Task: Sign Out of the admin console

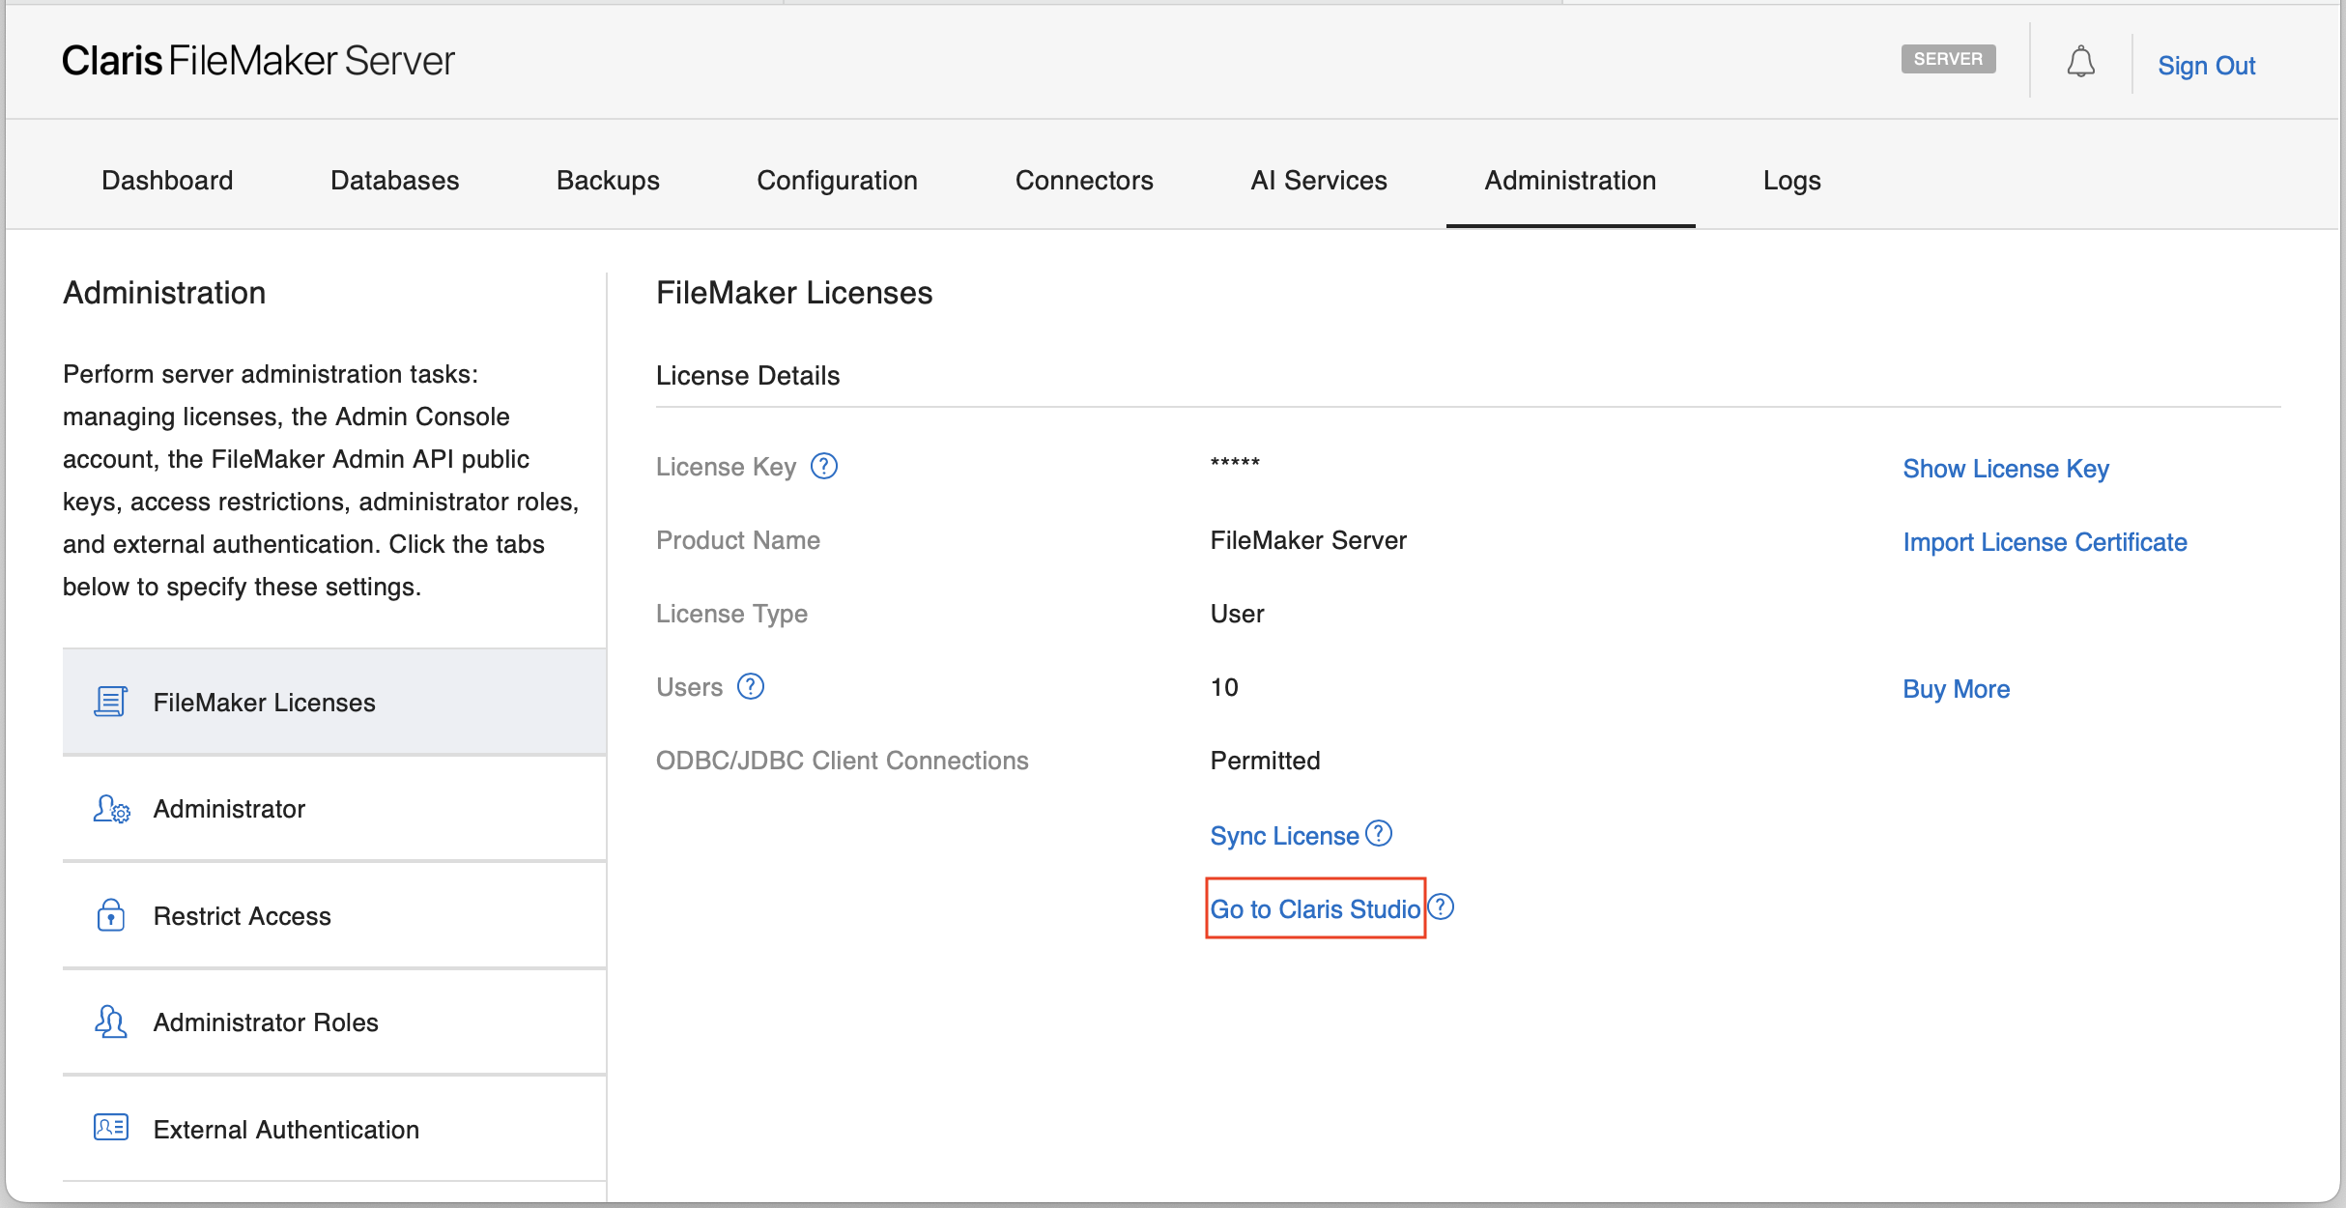Action: tap(2206, 64)
